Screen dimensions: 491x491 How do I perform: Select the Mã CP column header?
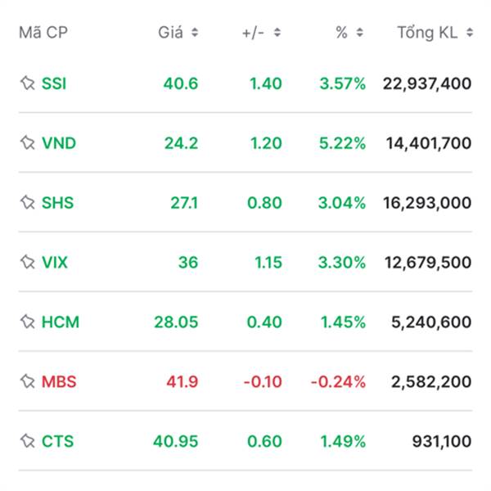[x=43, y=33]
